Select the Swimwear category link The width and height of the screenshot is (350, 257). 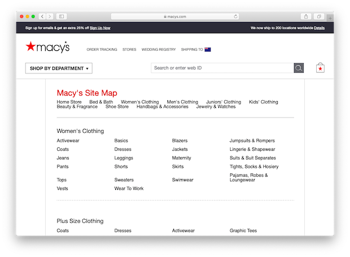[182, 180]
